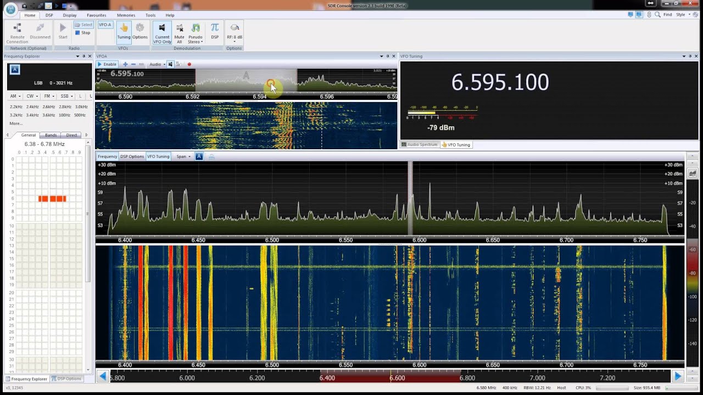Toggle Frequency button in main spectrum toolbar
Screen dimensions: 703x395
108,156
